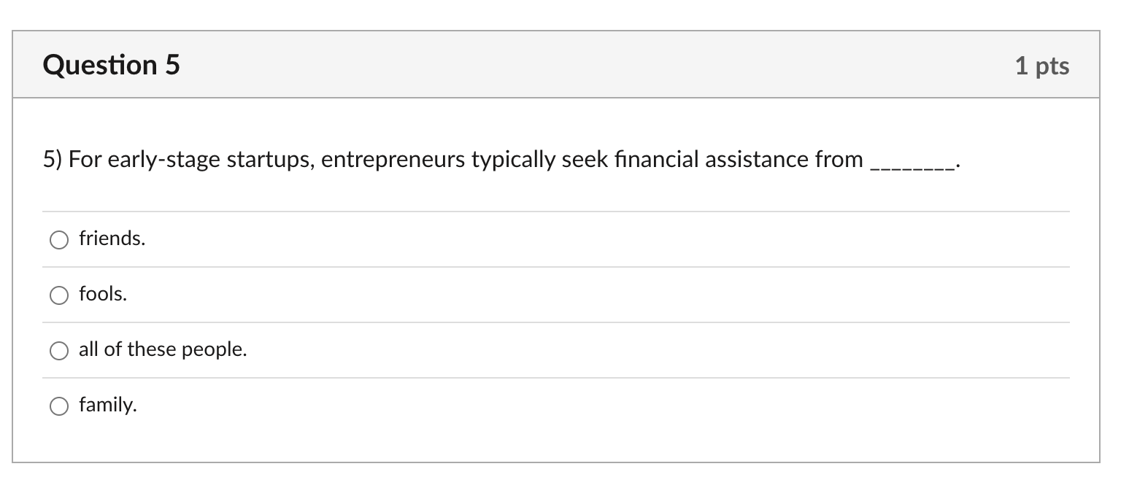The width and height of the screenshot is (1129, 496).
Task: Choose the 'all of these people.' radio button
Action: (59, 350)
